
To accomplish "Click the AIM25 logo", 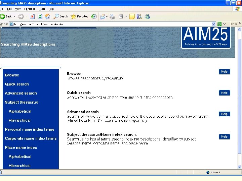I will coord(206,38).
